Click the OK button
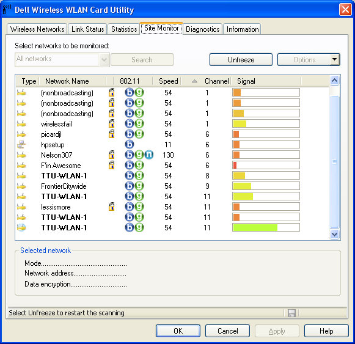 [178, 331]
